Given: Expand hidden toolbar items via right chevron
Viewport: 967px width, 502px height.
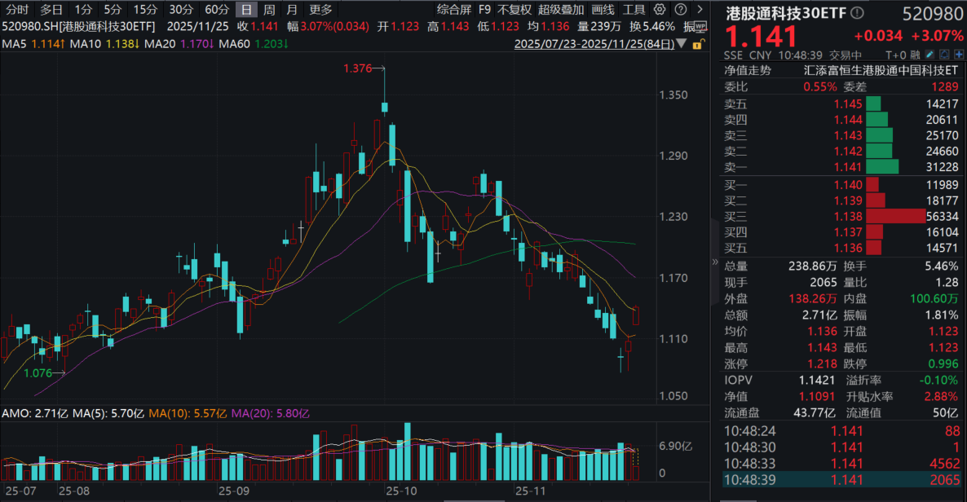Looking at the screenshot, I should tap(700, 10).
